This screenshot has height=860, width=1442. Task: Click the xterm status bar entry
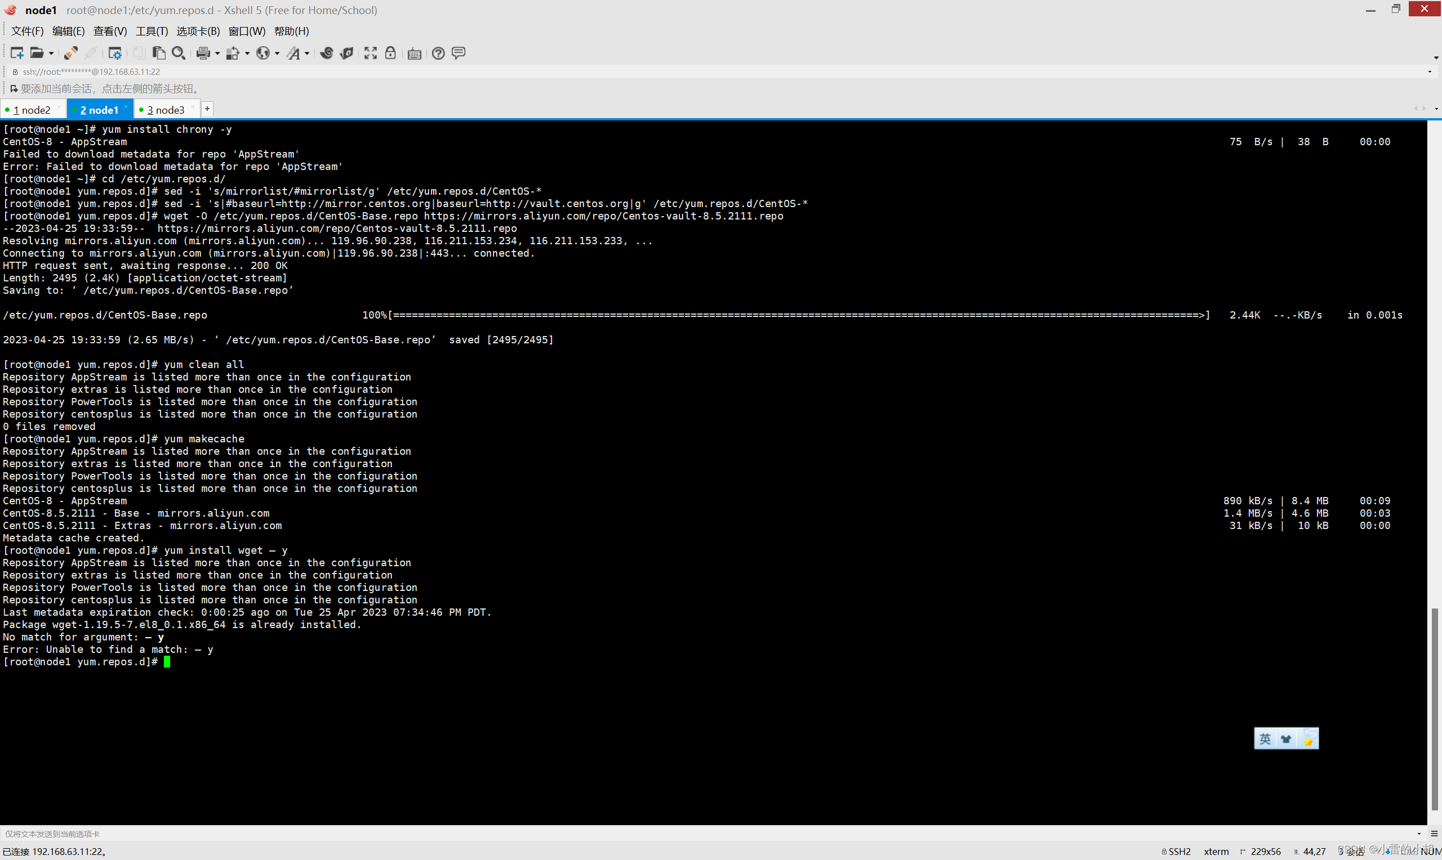coord(1216,852)
